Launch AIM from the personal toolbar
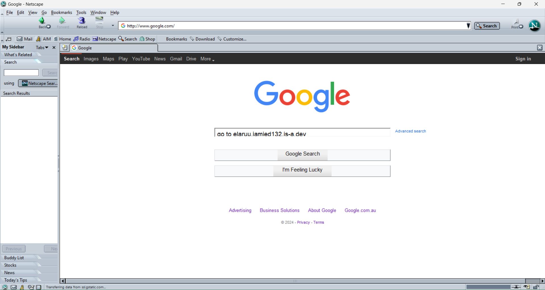The height and width of the screenshot is (290, 545). coord(43,39)
